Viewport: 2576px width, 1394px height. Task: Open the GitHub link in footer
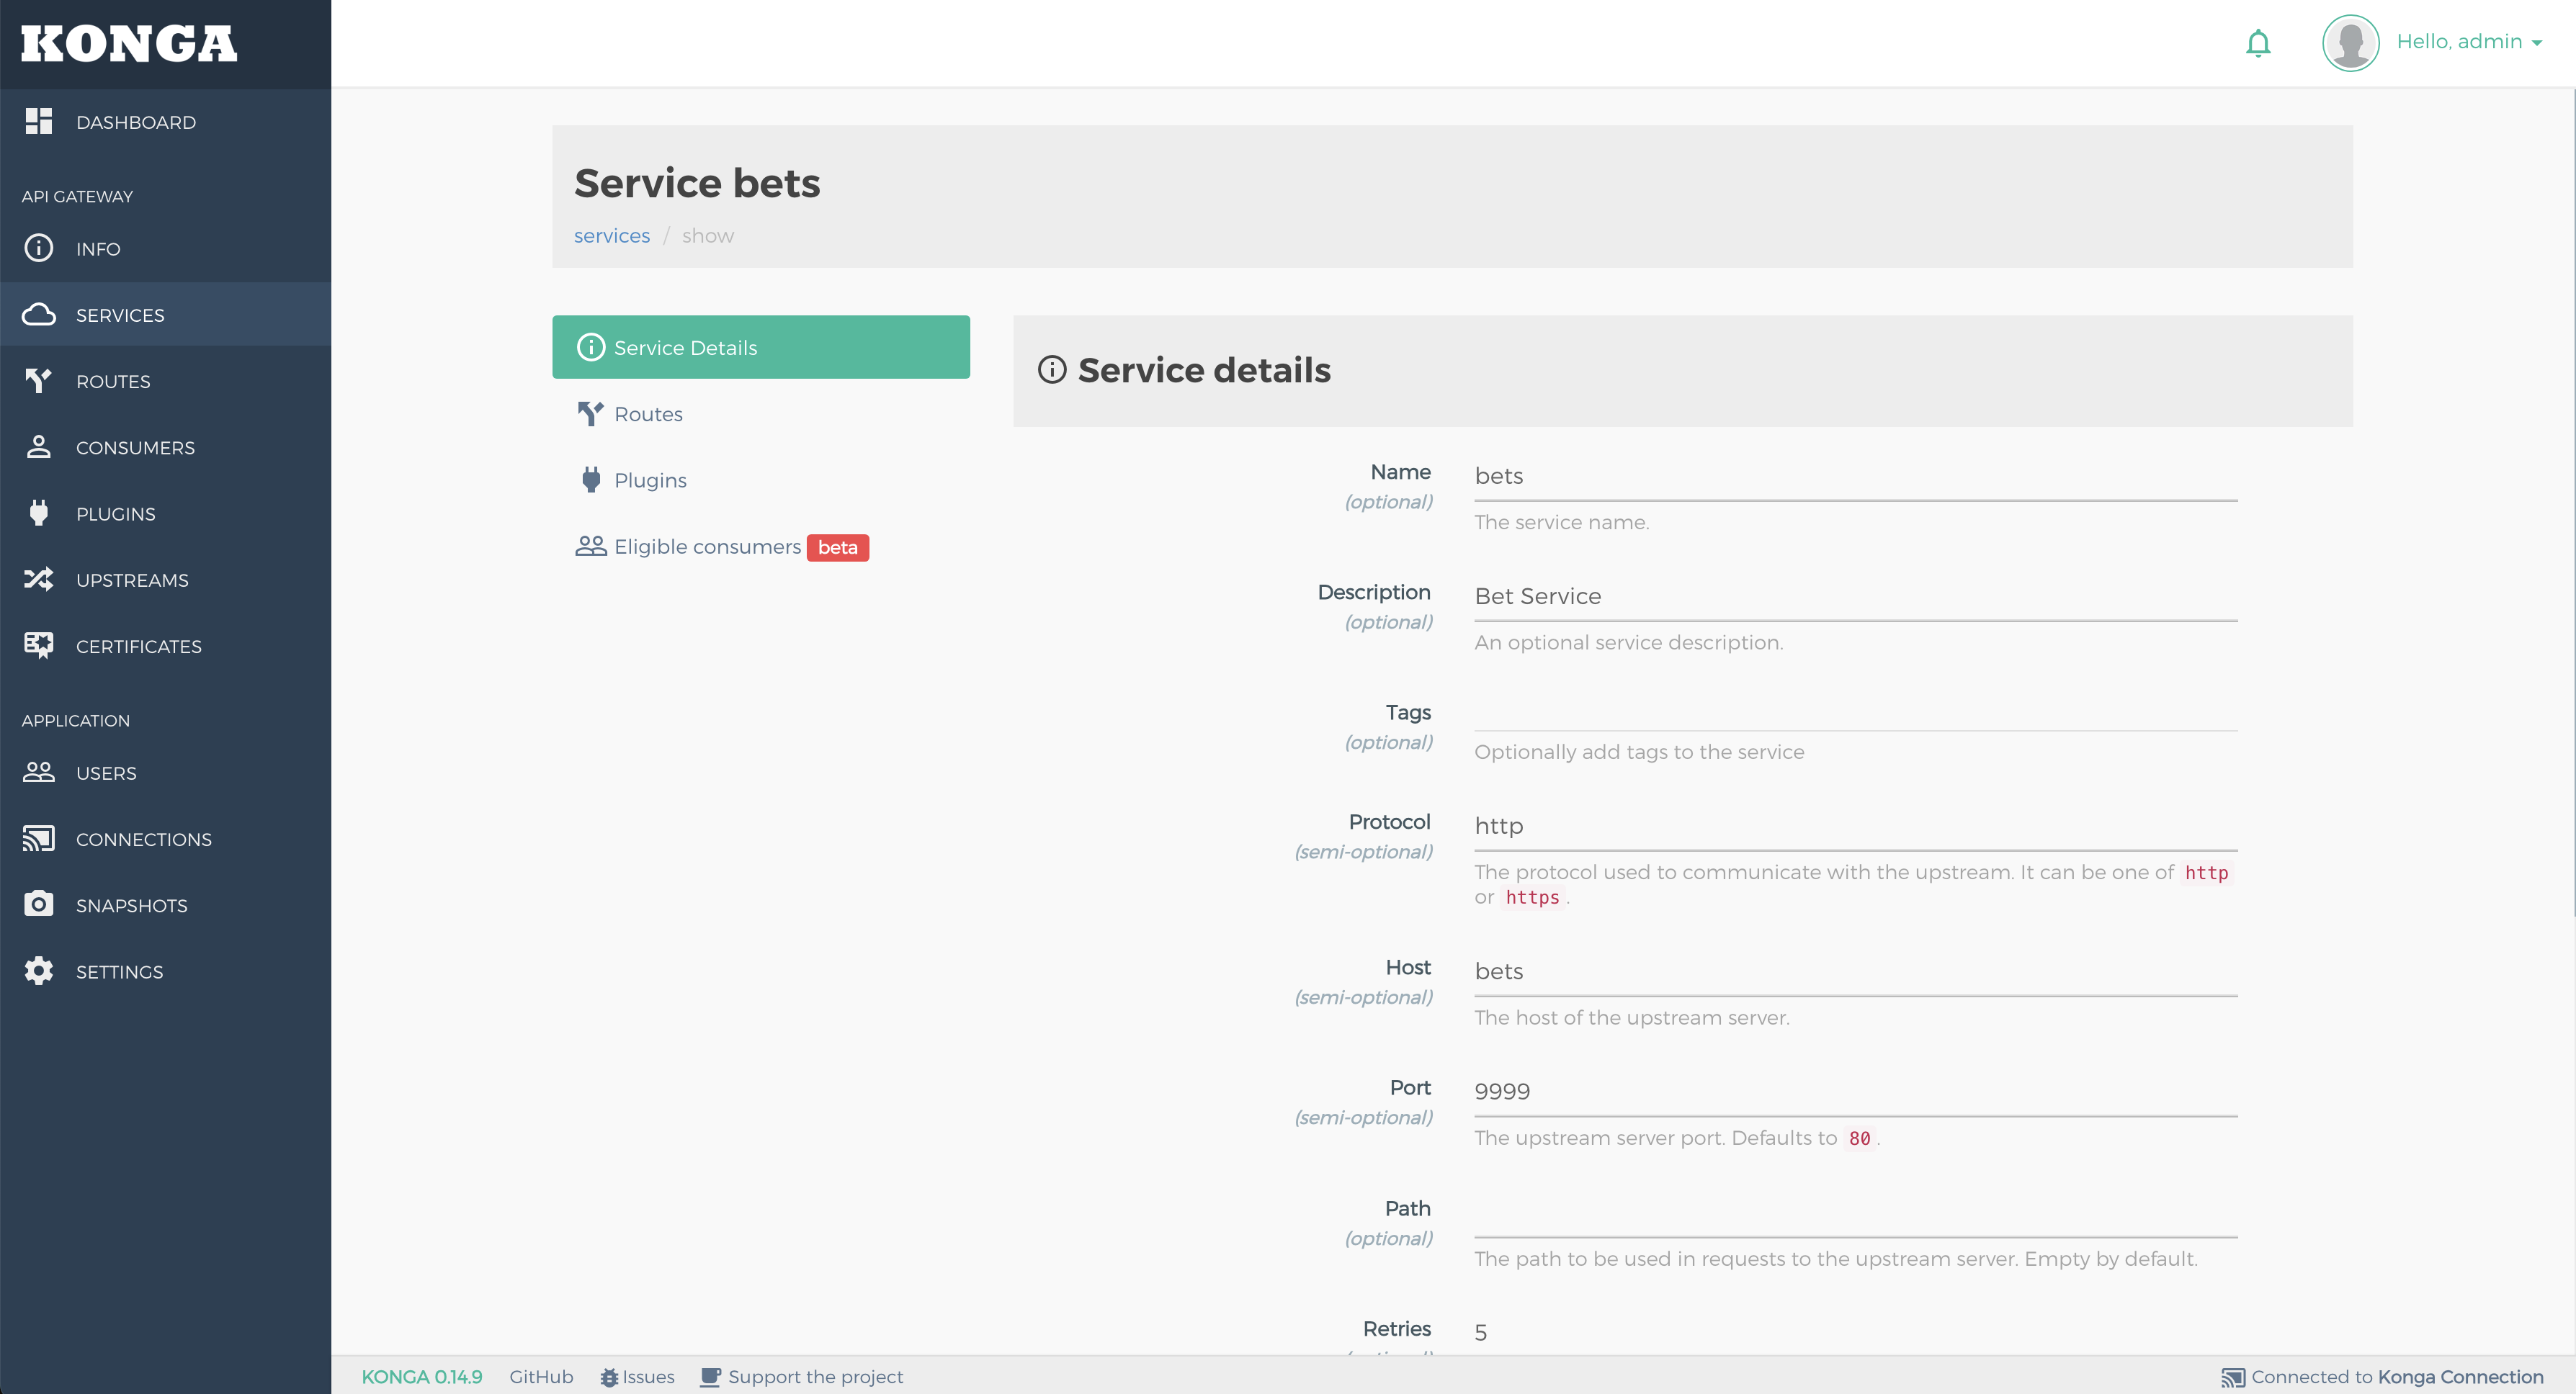coord(541,1377)
